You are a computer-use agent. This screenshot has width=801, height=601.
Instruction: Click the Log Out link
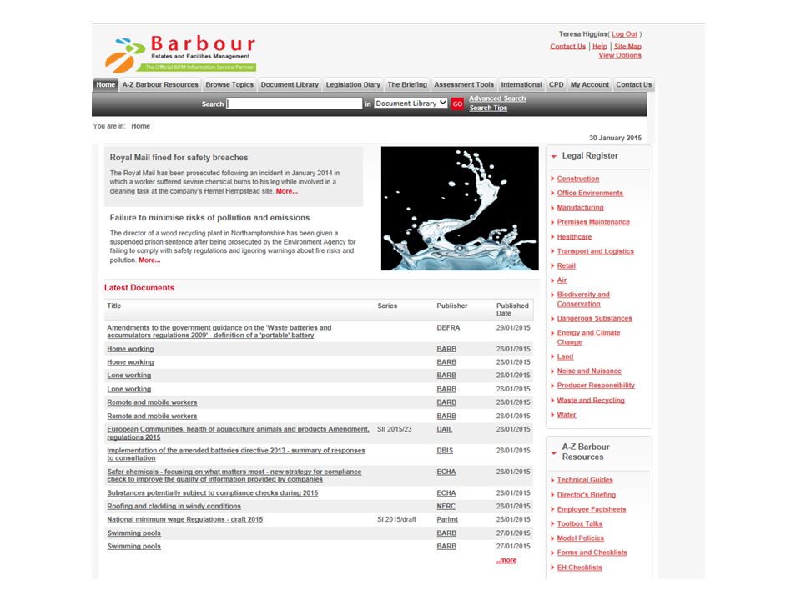point(624,34)
